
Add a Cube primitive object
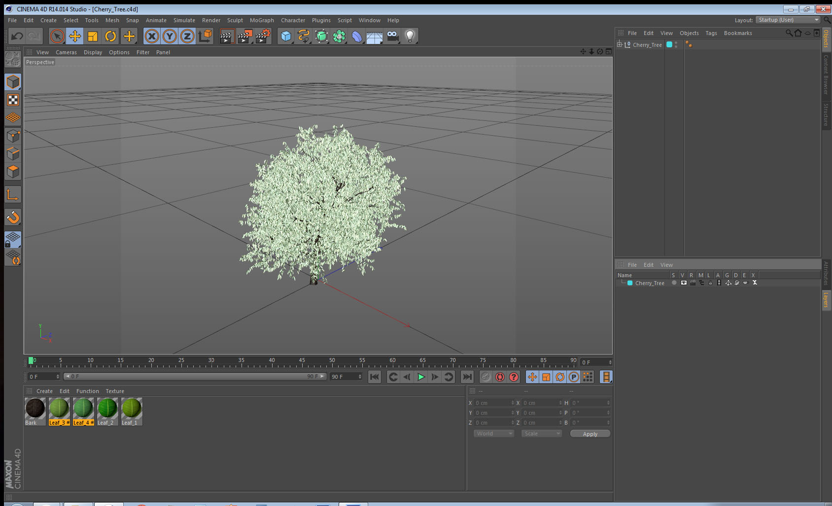(286, 36)
